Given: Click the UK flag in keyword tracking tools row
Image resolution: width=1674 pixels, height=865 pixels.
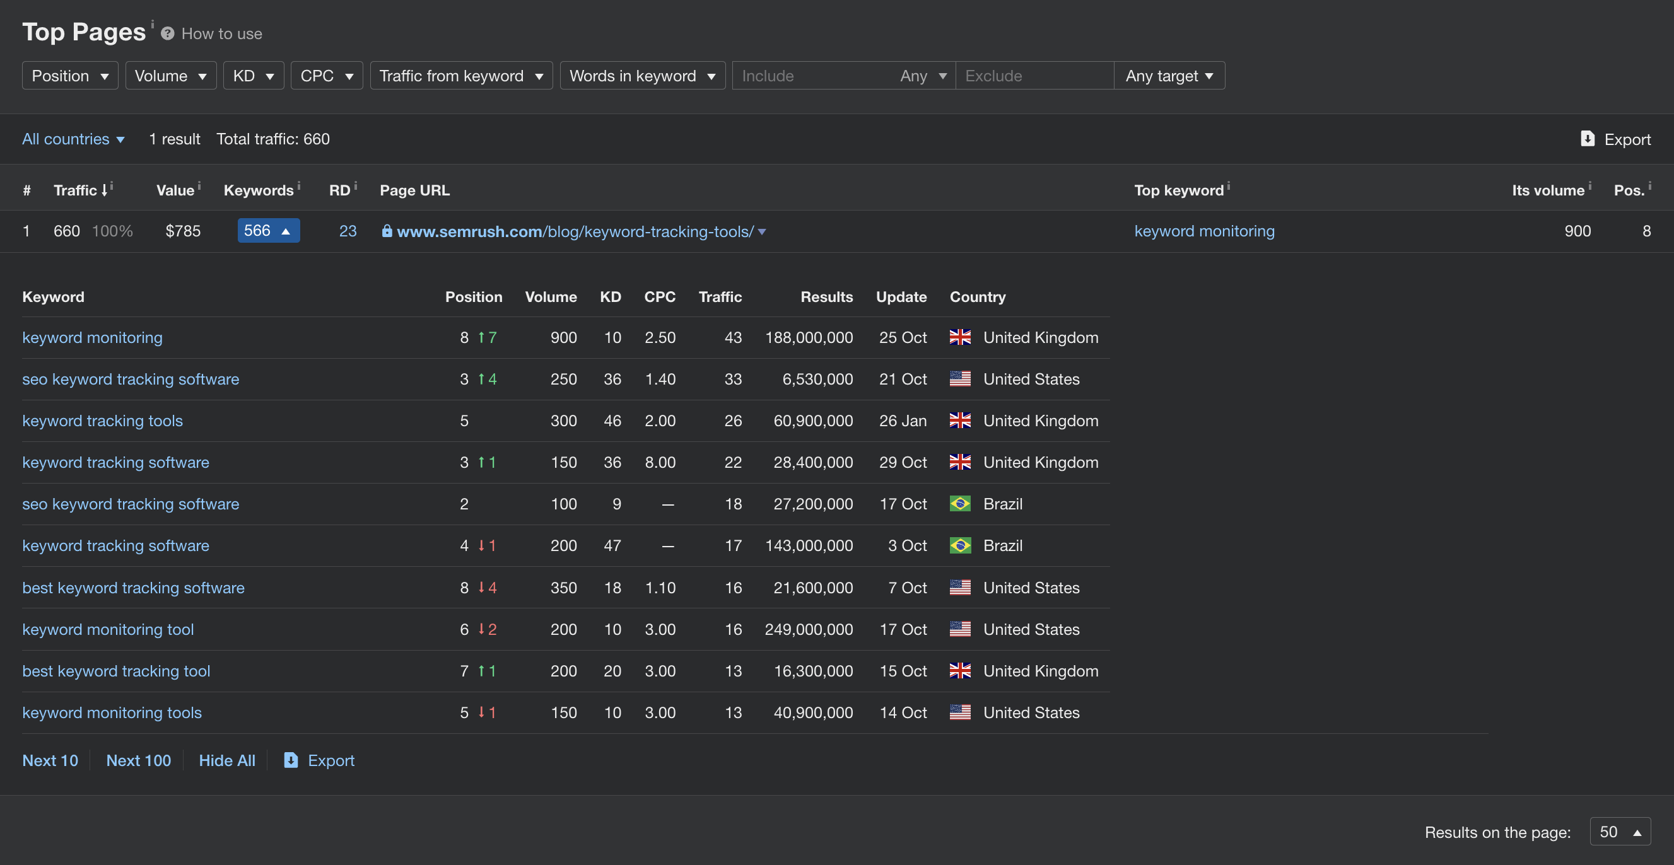Looking at the screenshot, I should (960, 420).
